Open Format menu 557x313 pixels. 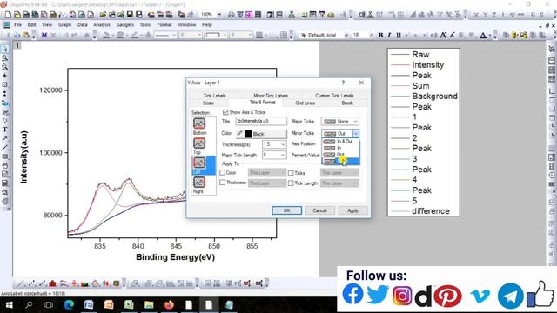pyautogui.click(x=164, y=25)
